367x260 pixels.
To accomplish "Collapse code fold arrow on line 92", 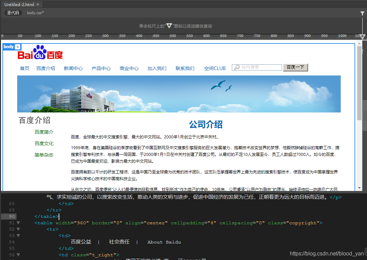I will 18,229.
